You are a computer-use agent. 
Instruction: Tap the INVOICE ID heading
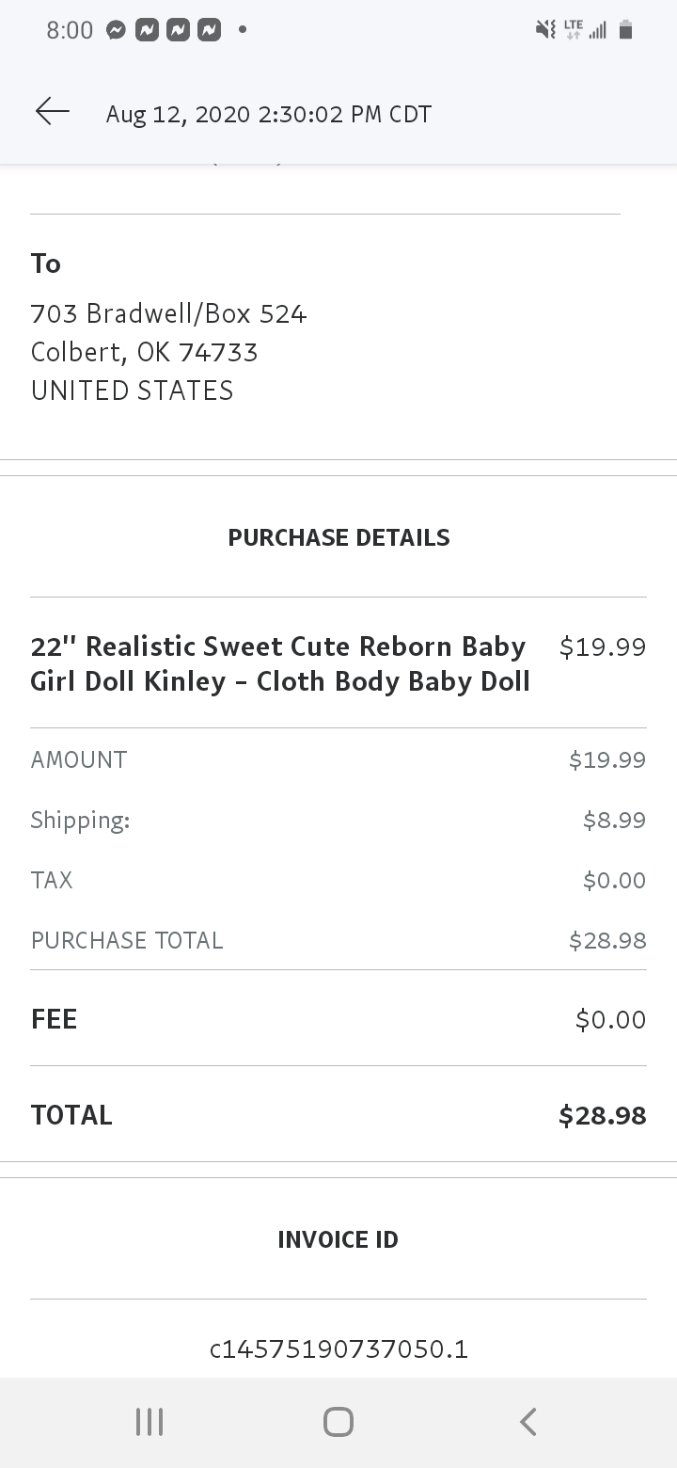pyautogui.click(x=338, y=1239)
